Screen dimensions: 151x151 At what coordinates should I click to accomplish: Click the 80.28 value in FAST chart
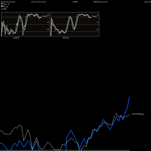click(x=45, y=16)
